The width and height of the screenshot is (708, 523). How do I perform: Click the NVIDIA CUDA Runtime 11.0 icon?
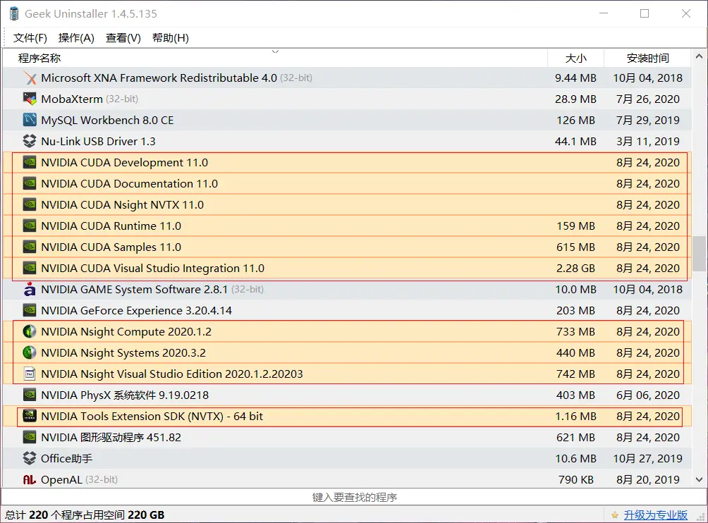coord(29,226)
